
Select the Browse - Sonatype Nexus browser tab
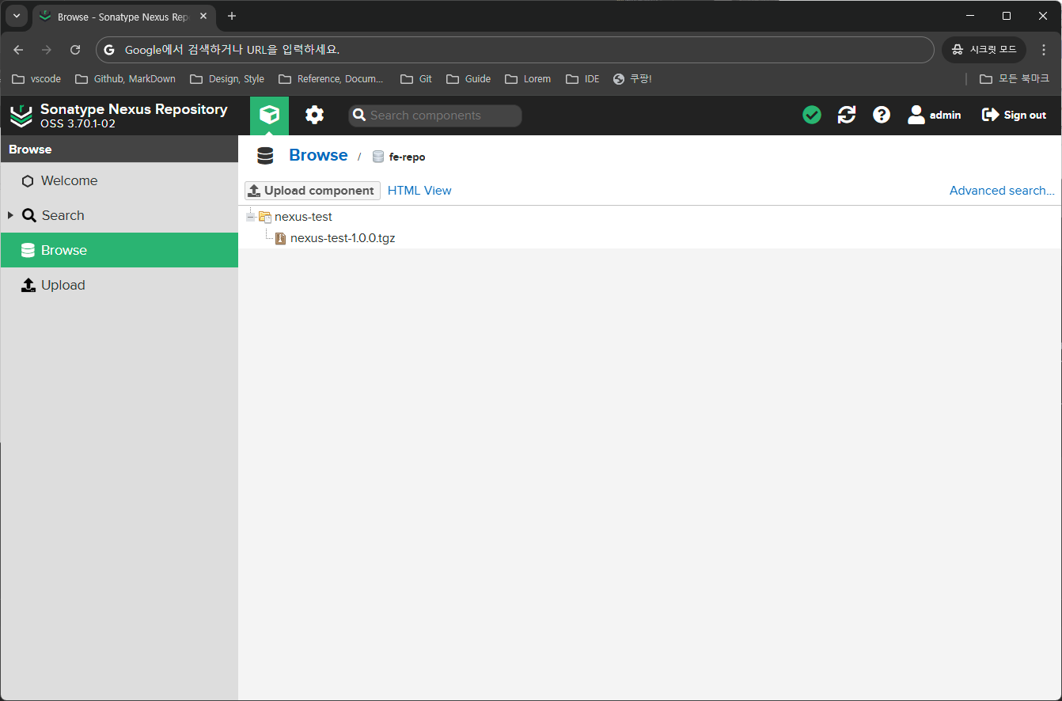tap(123, 17)
